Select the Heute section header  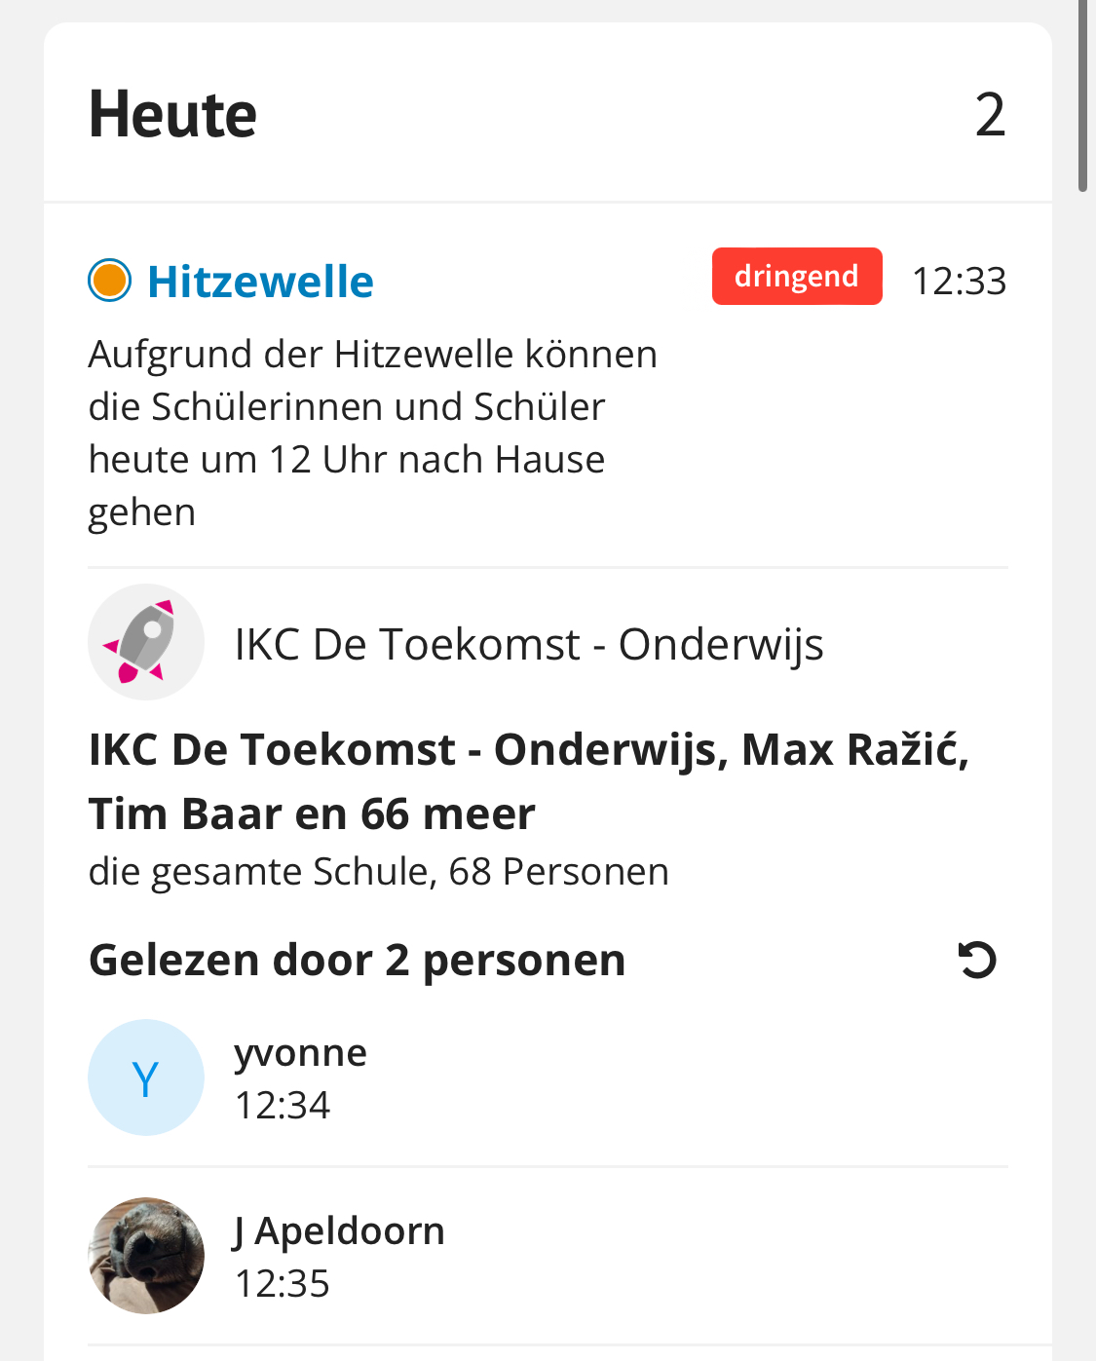[x=172, y=115]
